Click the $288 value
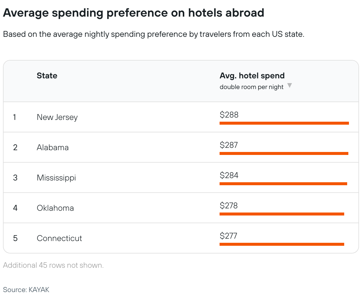 point(229,115)
